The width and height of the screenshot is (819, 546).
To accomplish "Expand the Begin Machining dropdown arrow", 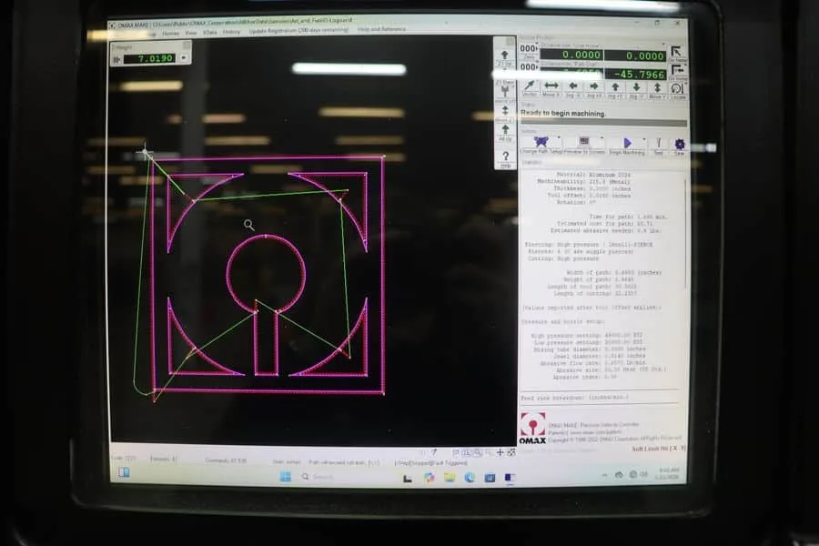I will tap(644, 139).
